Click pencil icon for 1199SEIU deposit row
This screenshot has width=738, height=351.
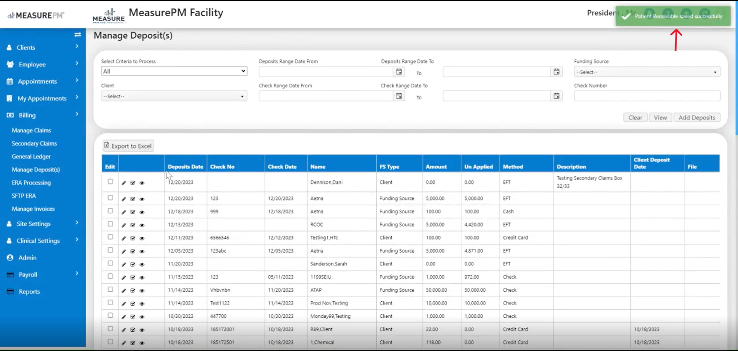(x=124, y=277)
